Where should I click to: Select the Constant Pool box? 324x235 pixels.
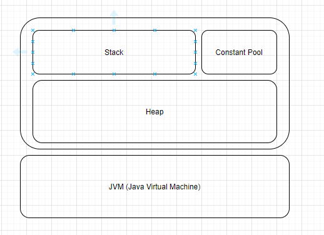(x=239, y=52)
